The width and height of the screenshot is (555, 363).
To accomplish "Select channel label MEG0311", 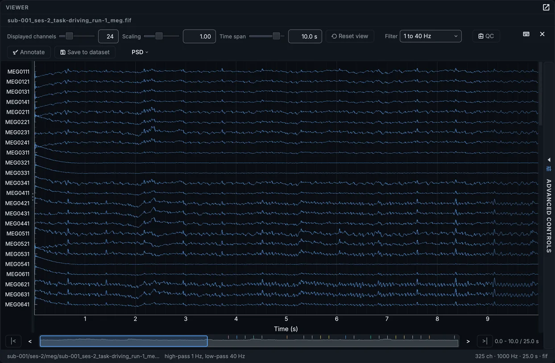I will tap(18, 153).
